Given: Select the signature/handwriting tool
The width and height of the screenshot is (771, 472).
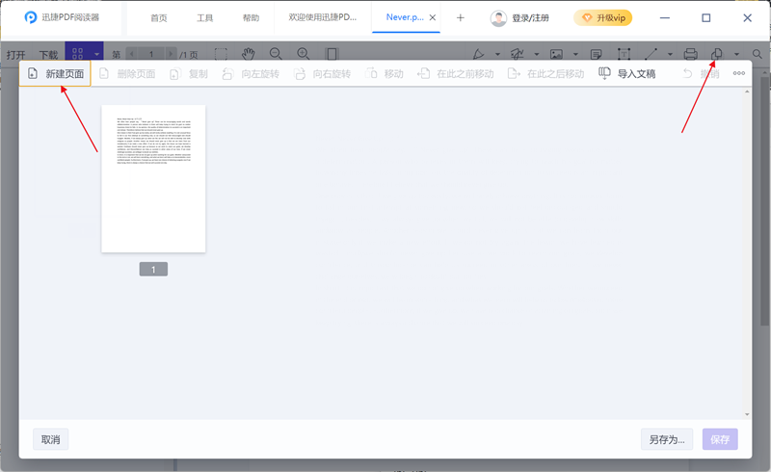Looking at the screenshot, I should 518,54.
